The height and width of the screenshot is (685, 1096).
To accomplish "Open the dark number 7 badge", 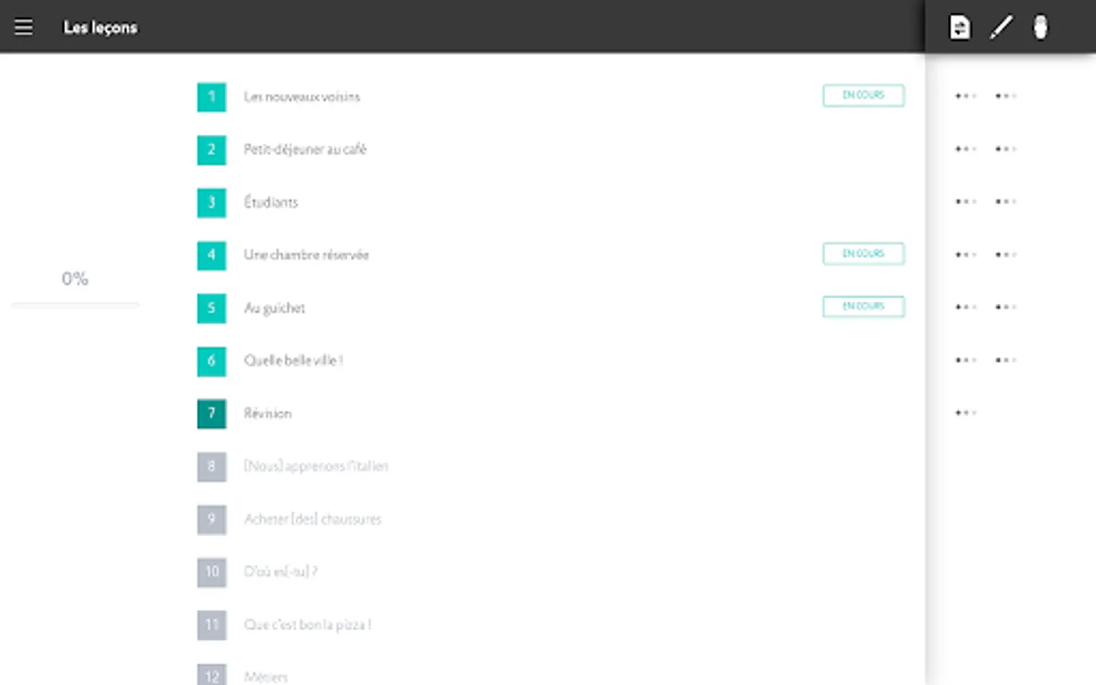I will tap(212, 413).
